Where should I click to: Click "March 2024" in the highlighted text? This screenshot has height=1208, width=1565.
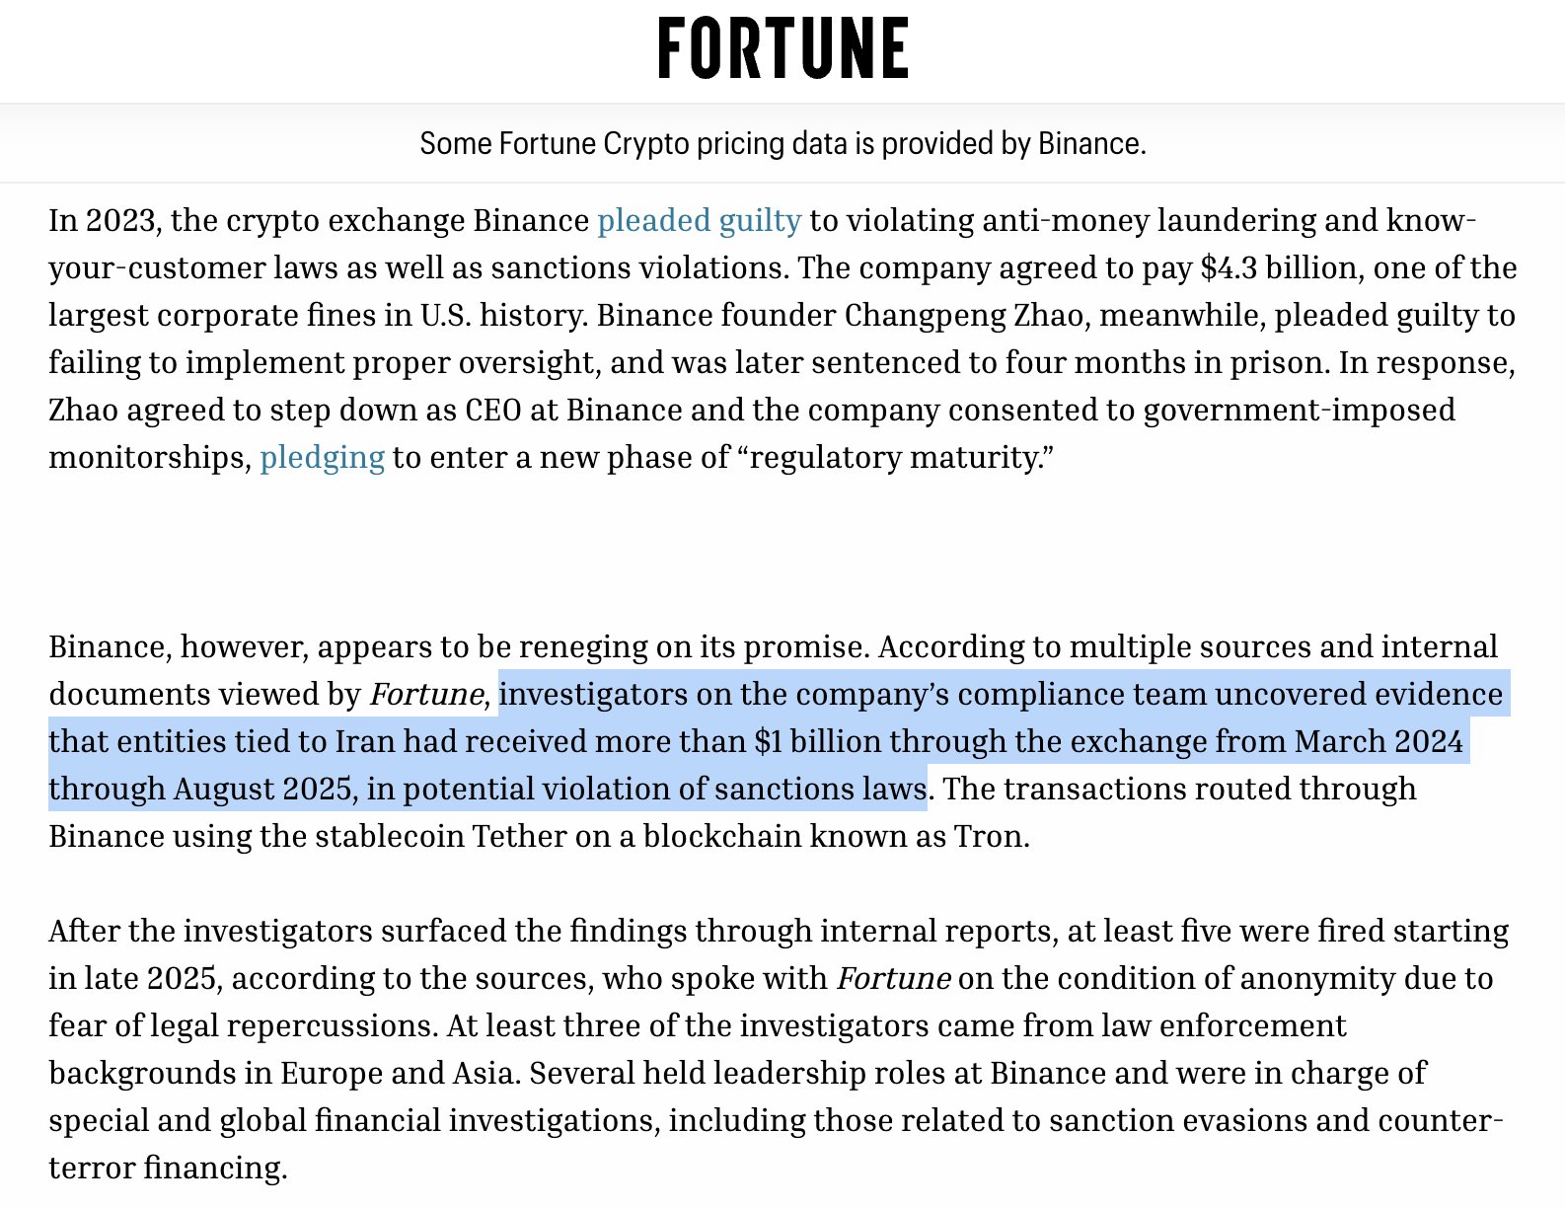(1379, 742)
